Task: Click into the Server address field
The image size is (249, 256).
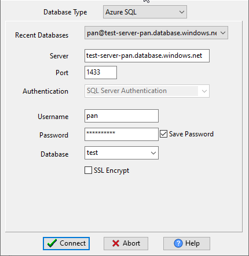Action: coord(147,55)
